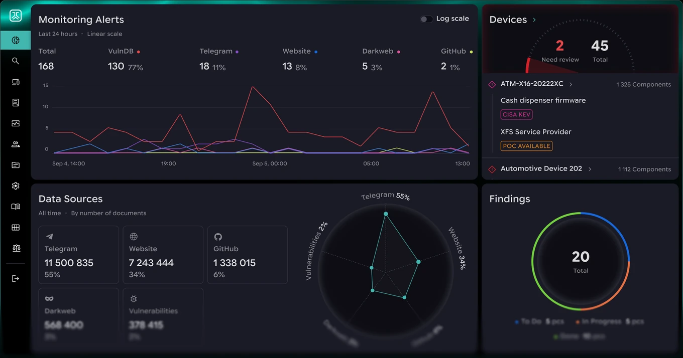Click the Telegram paper-plane icon in Data Sources
The image size is (683, 358).
click(x=49, y=237)
